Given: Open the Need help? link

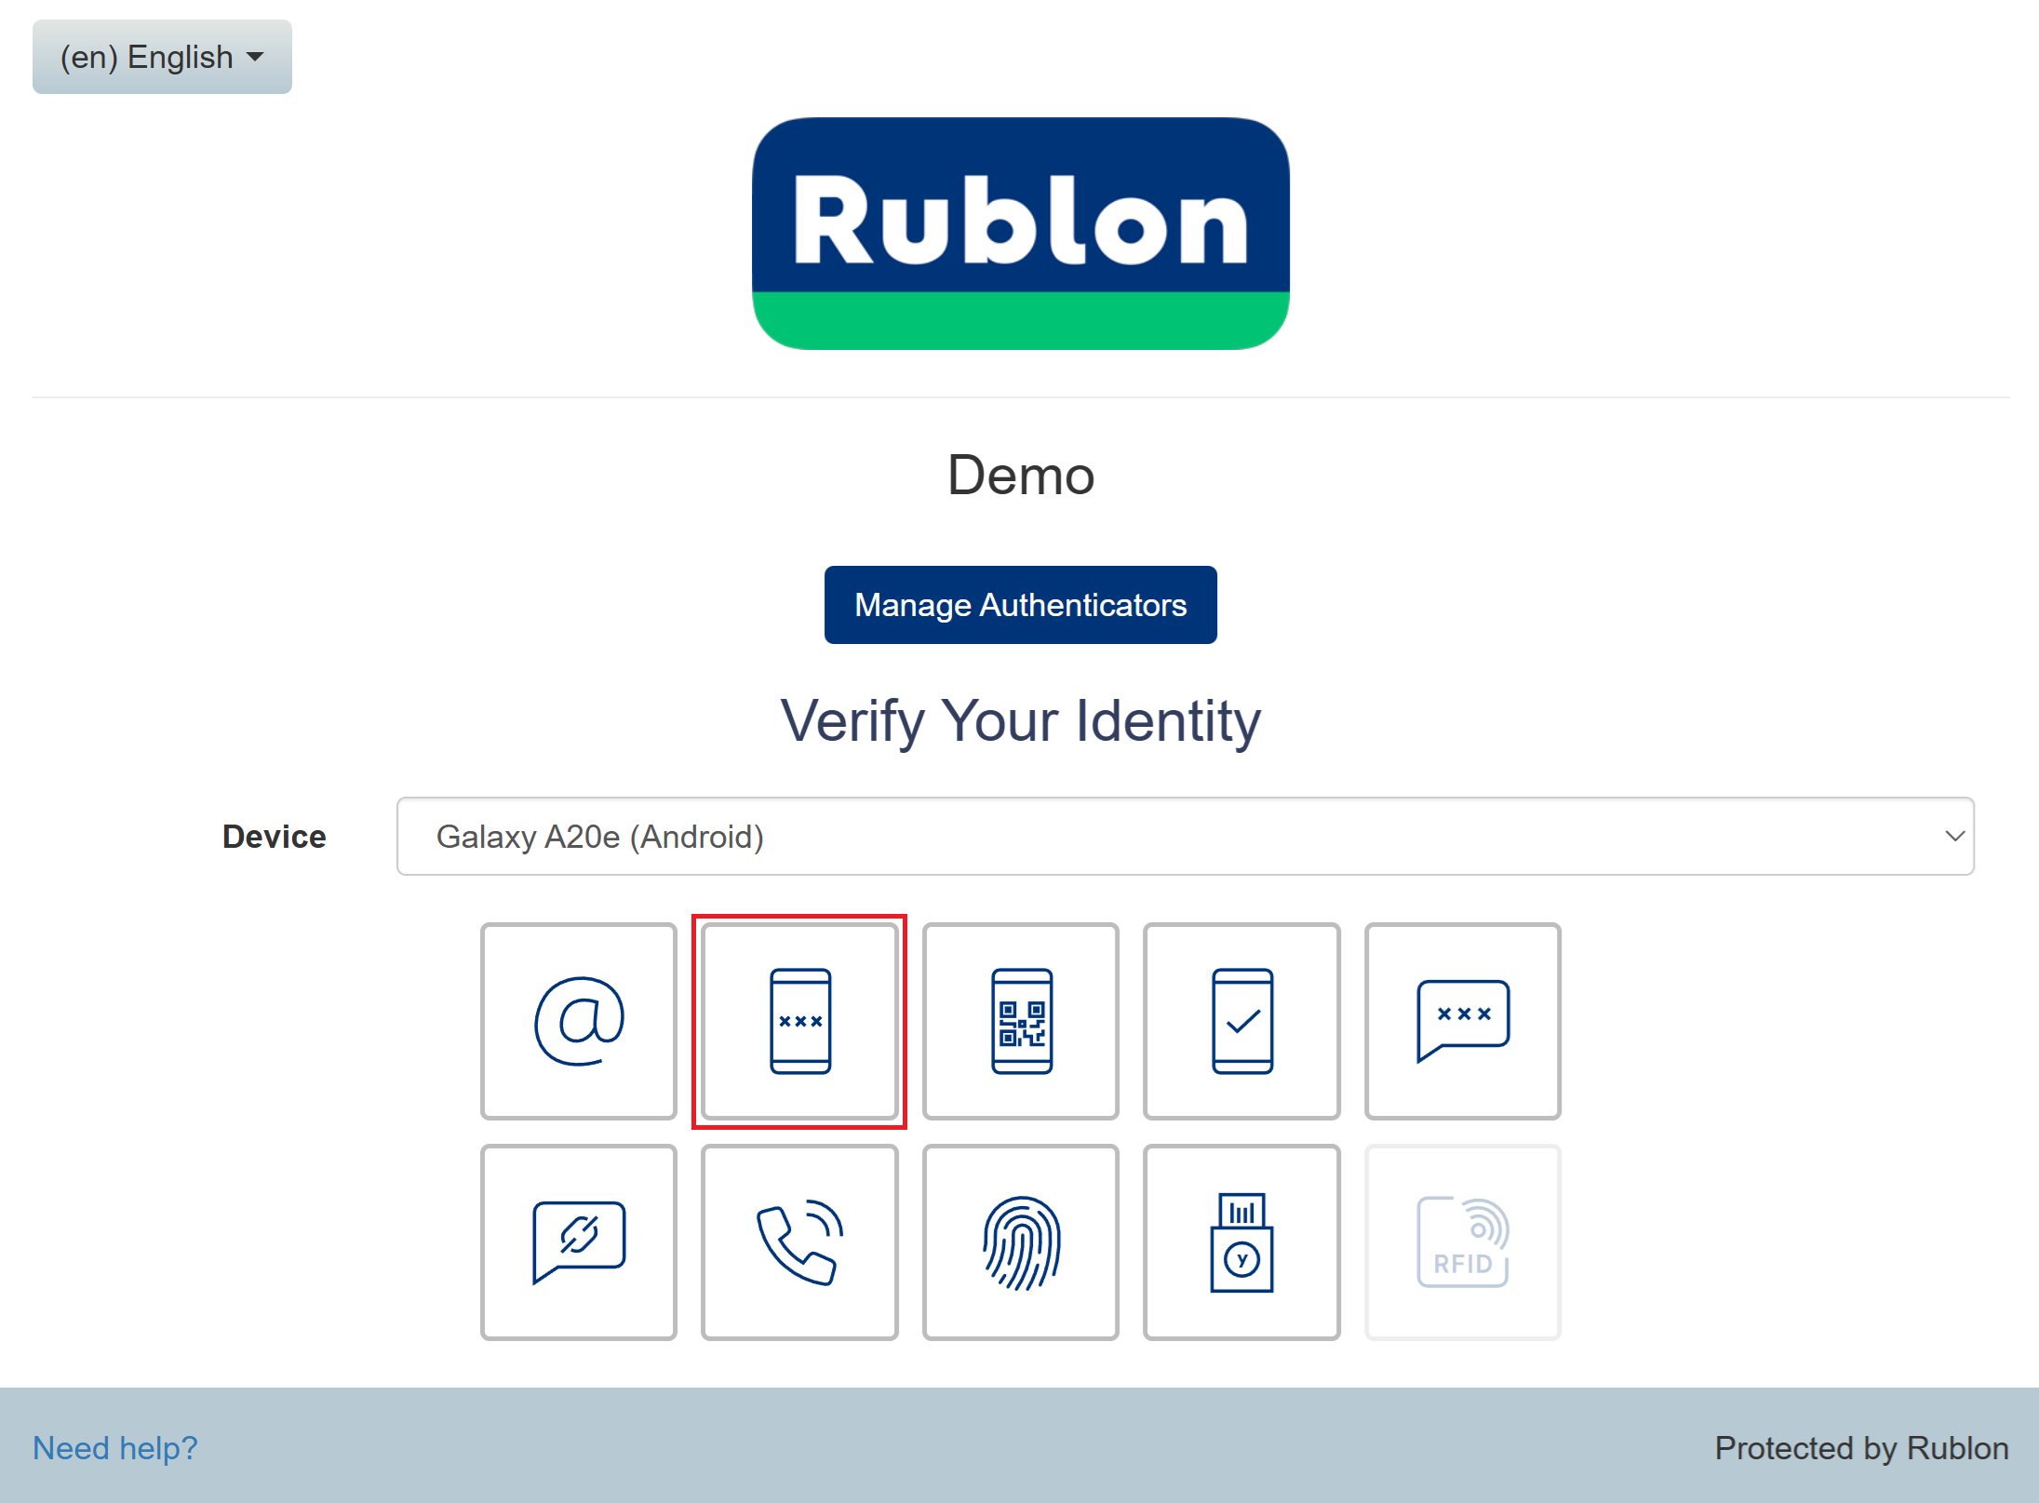Looking at the screenshot, I should click(x=115, y=1448).
